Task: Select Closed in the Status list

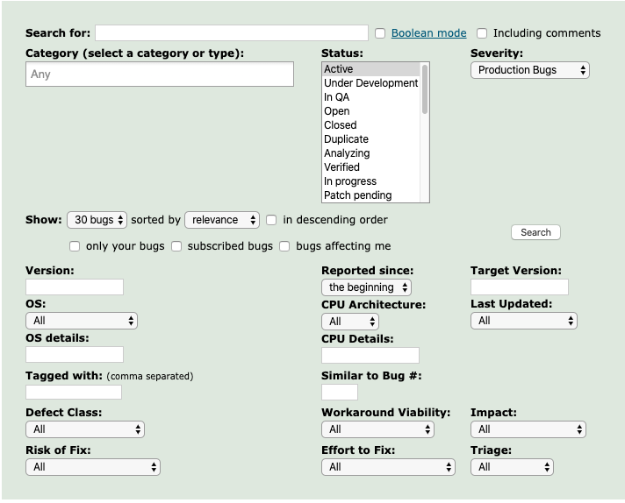Action: (341, 125)
